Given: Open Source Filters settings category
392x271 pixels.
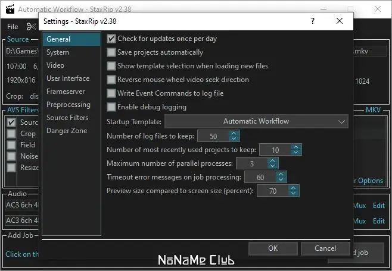Looking at the screenshot, I should tap(71, 118).
